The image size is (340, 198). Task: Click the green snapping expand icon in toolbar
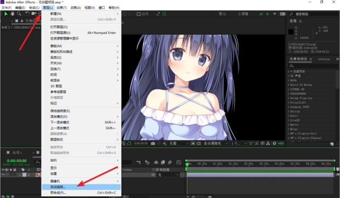(x=164, y=14)
